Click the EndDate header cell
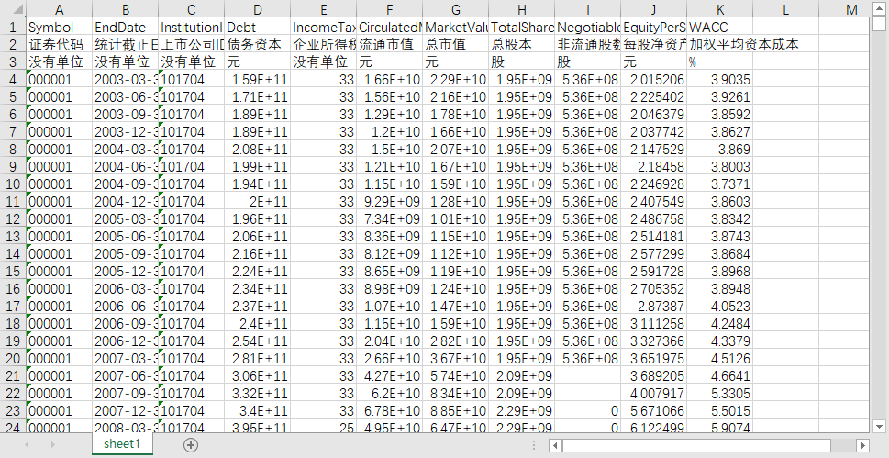The width and height of the screenshot is (889, 458). 126,27
